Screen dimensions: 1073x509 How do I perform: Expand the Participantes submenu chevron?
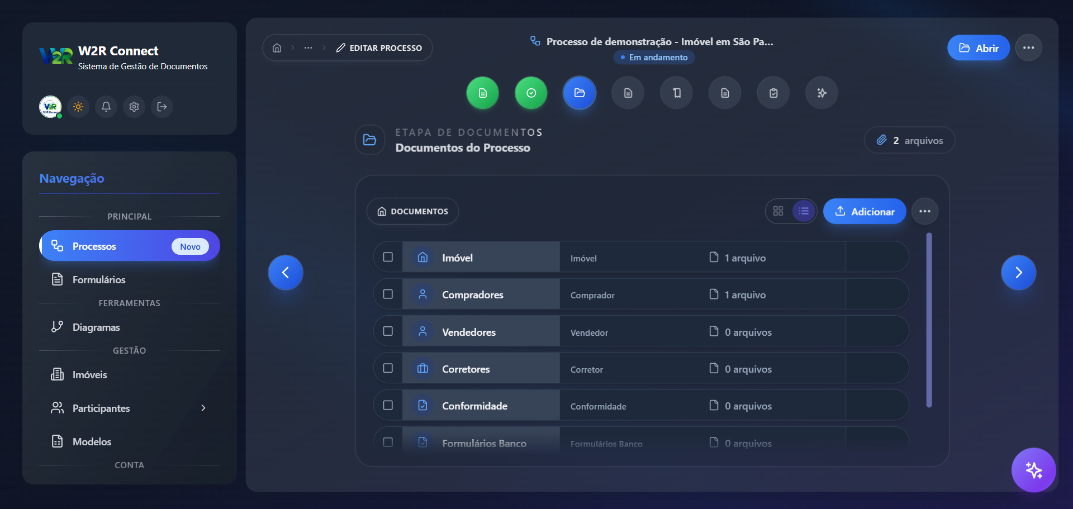(203, 408)
